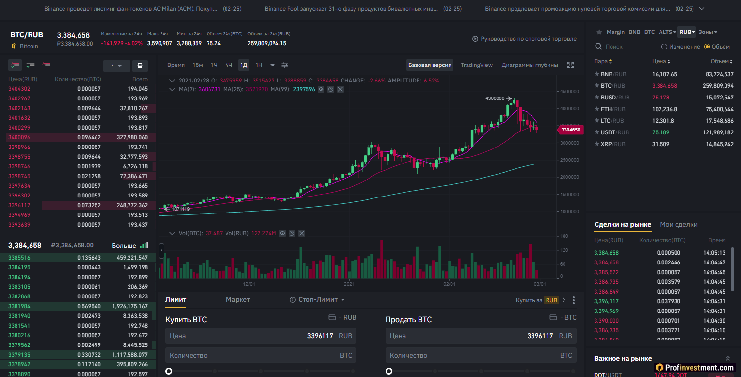Screen dimensions: 741x377
Task: Open order book precision dropdown showing 1
Action: click(x=116, y=66)
